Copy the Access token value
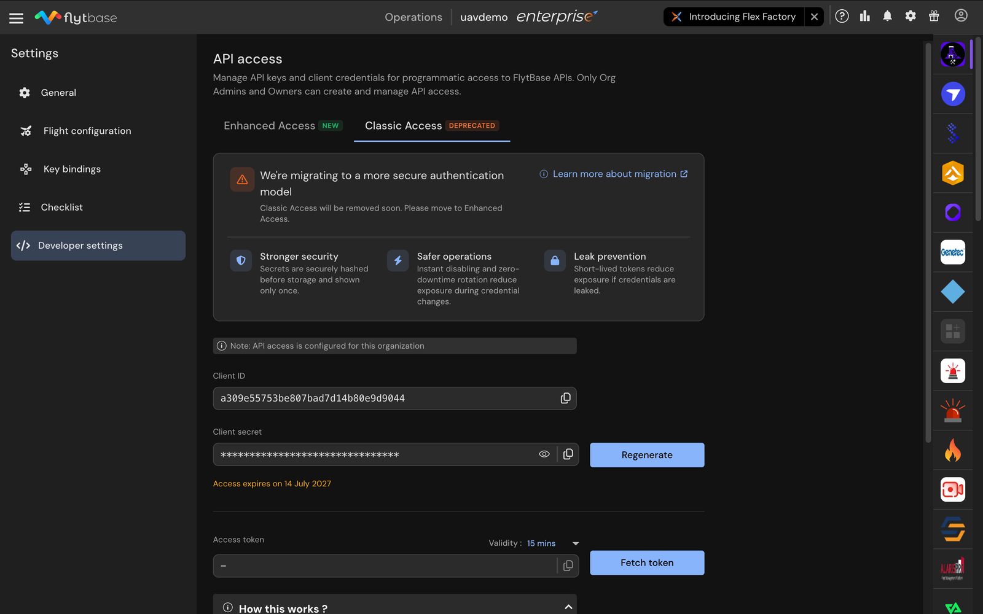Image resolution: width=983 pixels, height=614 pixels. point(568,565)
